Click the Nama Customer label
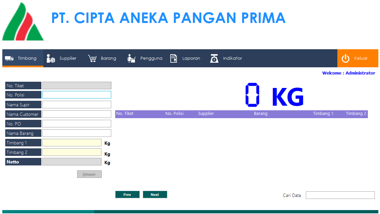This screenshot has height=214, width=380. coord(23,114)
